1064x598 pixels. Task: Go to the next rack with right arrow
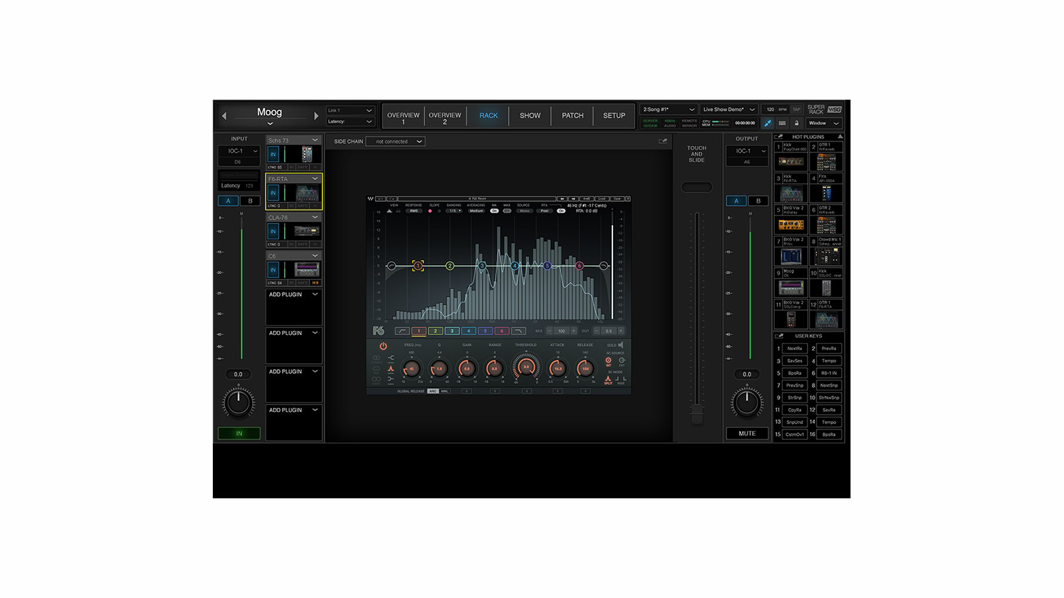(x=316, y=116)
